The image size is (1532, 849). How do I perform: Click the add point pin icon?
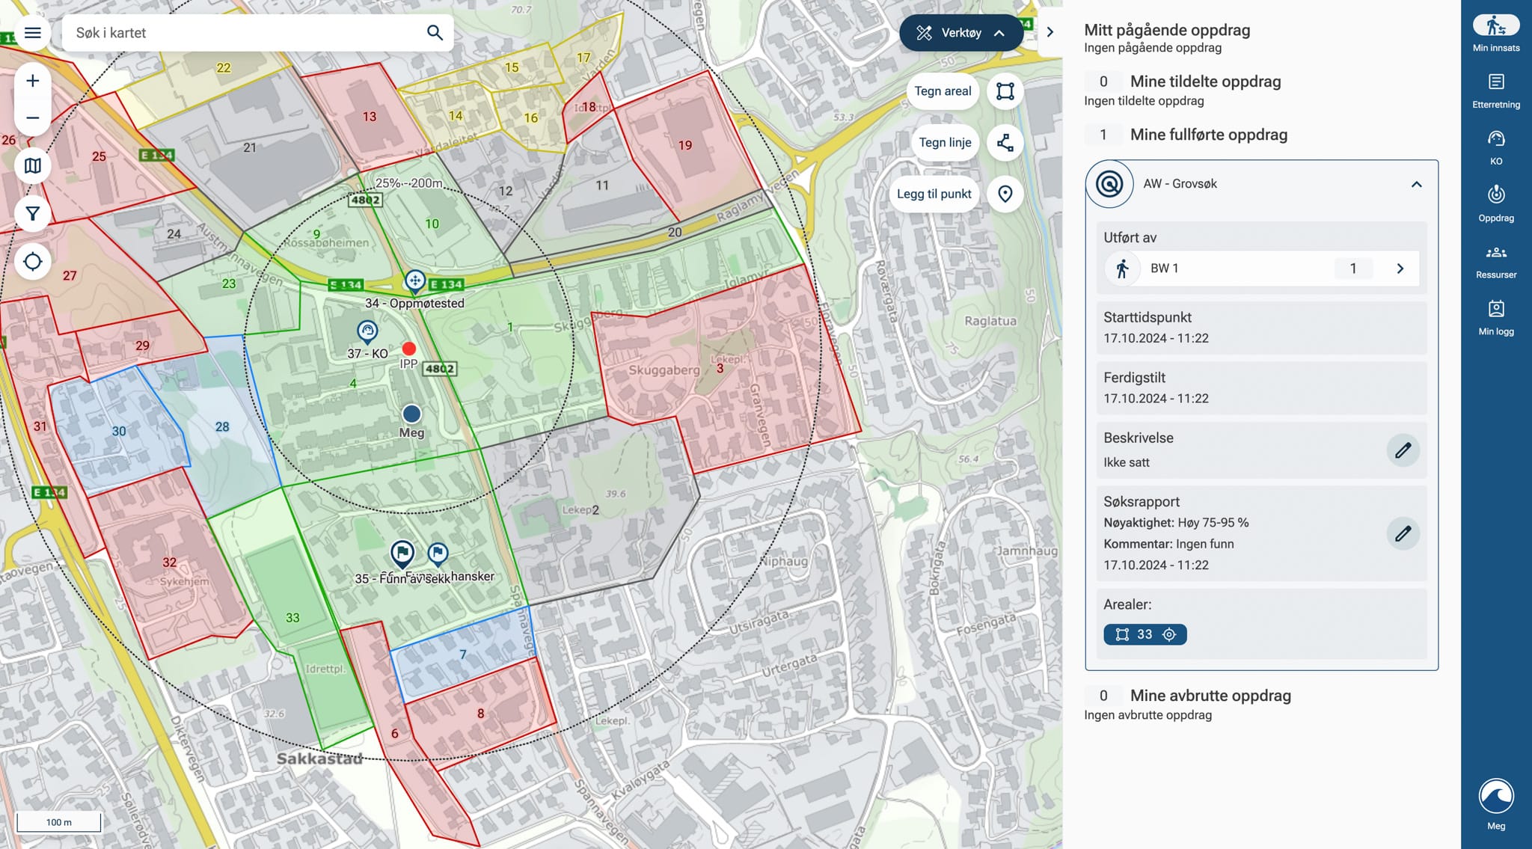1005,194
